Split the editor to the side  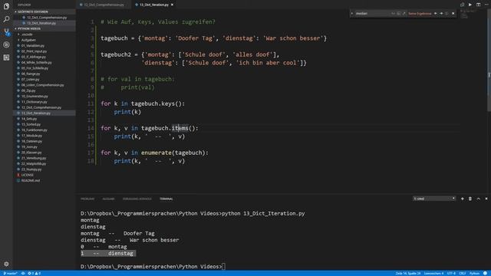click(478, 5)
